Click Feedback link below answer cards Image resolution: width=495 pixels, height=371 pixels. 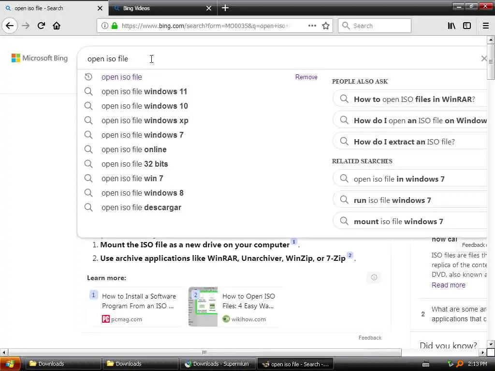tap(370, 338)
